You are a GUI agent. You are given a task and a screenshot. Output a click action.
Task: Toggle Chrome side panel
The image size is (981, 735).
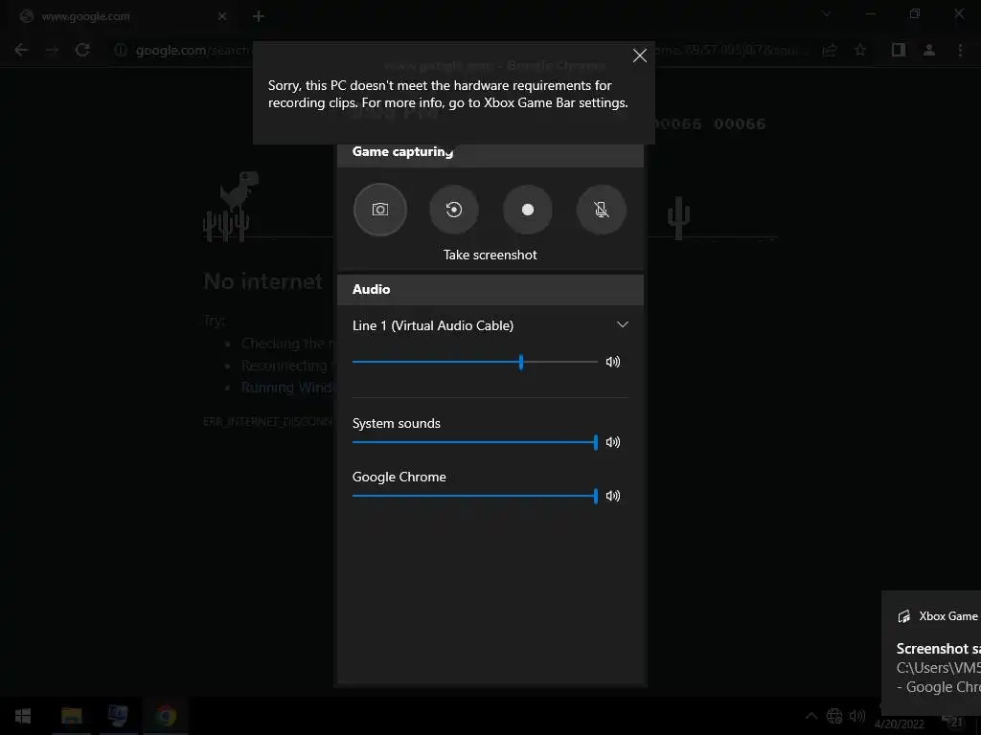tap(899, 50)
